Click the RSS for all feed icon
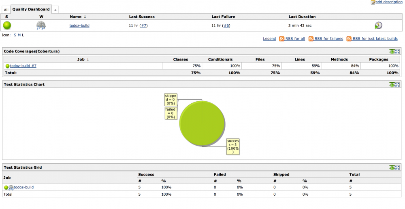405x209 pixels. coord(281,39)
